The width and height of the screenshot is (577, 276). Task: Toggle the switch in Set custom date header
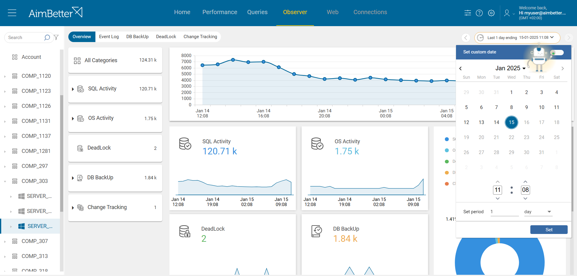tap(557, 53)
